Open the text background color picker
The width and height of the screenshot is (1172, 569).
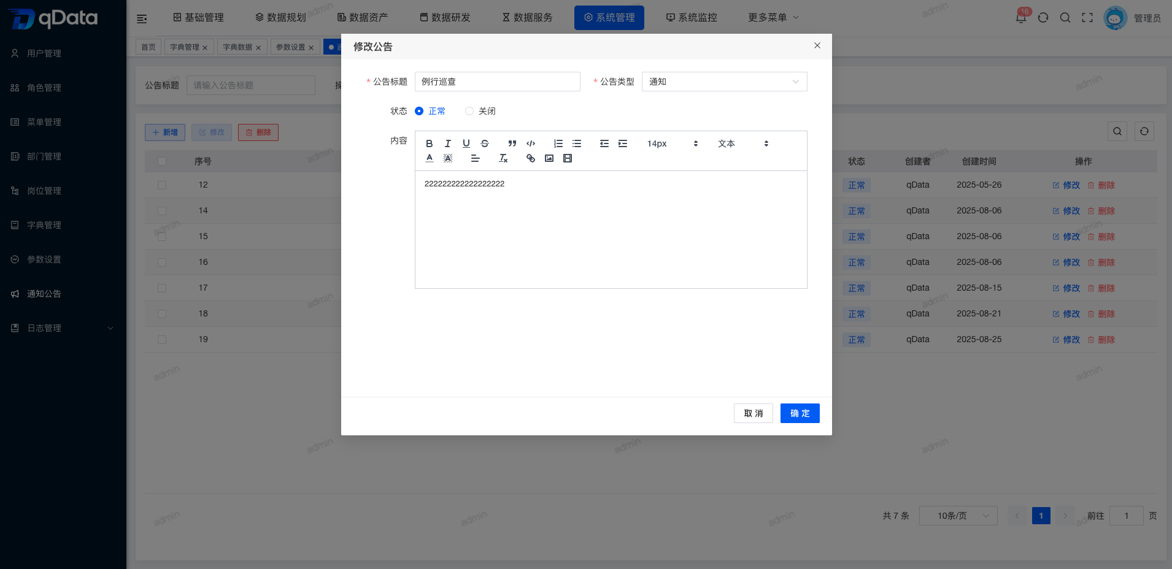[x=448, y=158]
